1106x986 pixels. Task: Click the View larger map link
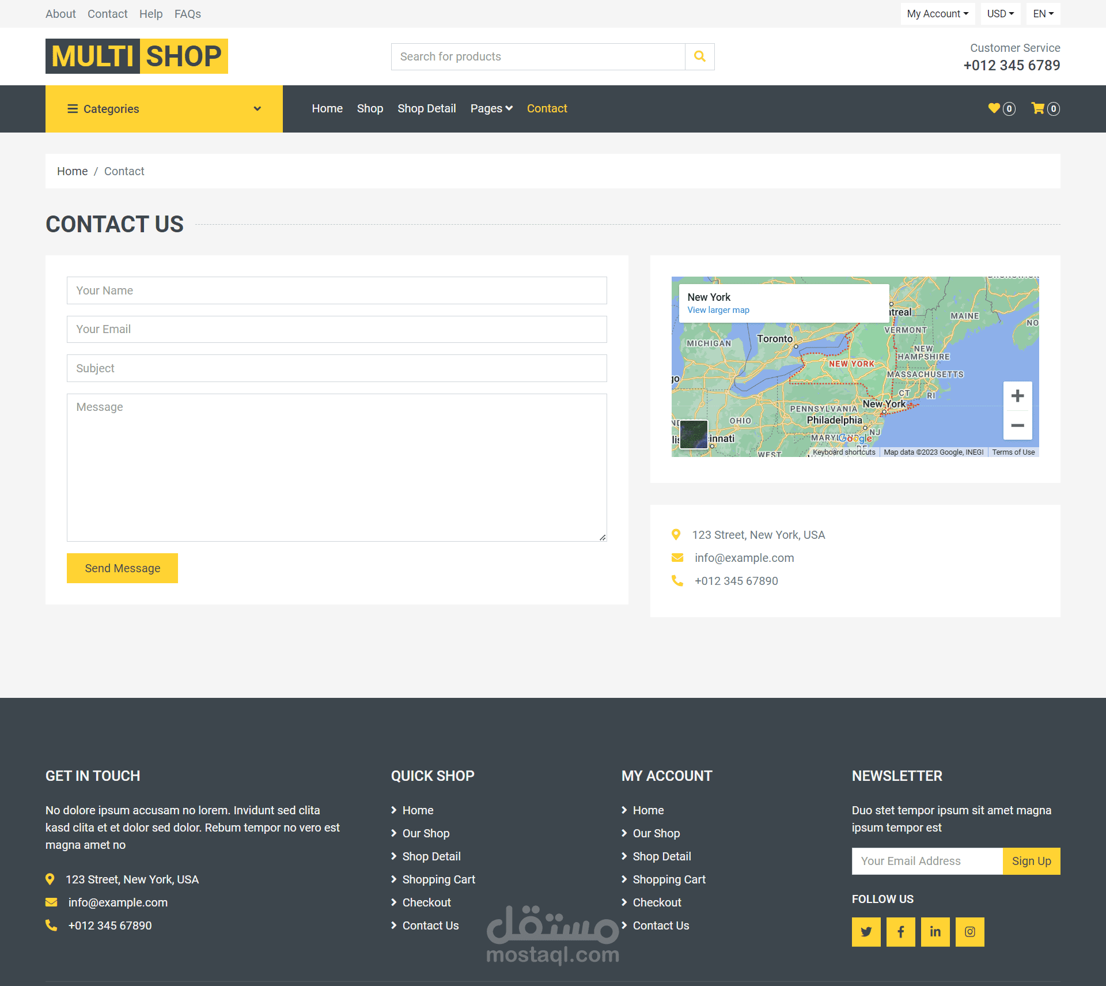[718, 310]
